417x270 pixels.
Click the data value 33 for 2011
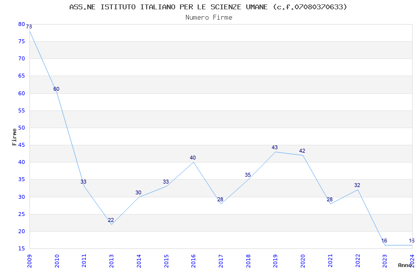[83, 182]
